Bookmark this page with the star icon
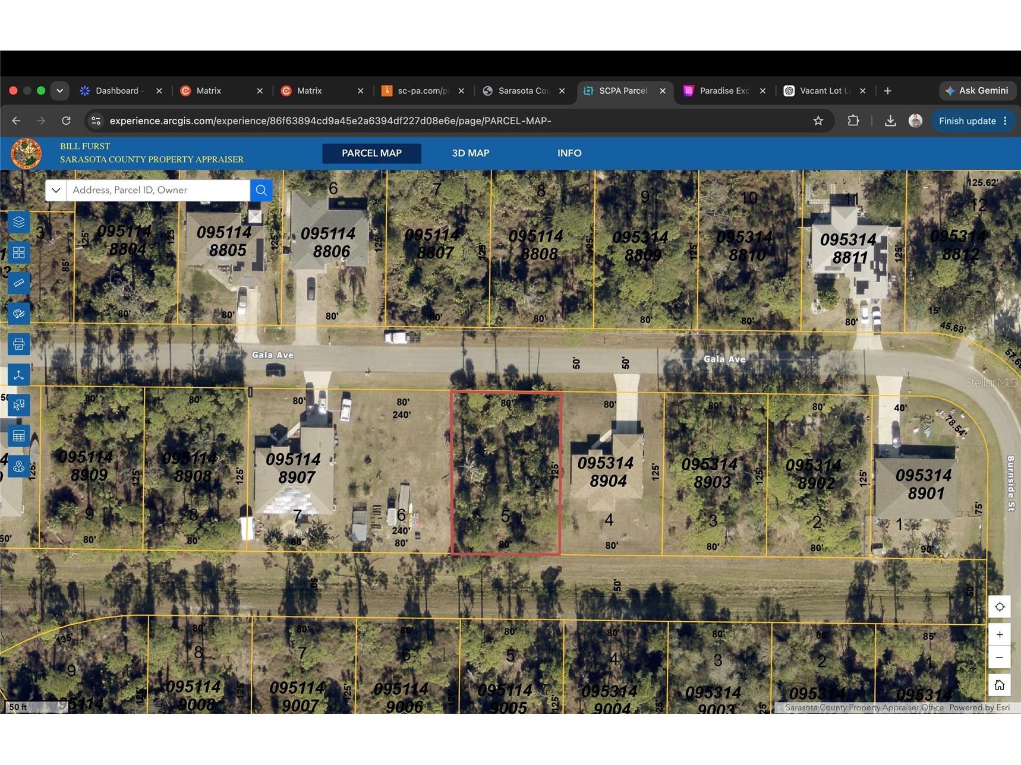1021x765 pixels. click(x=818, y=121)
